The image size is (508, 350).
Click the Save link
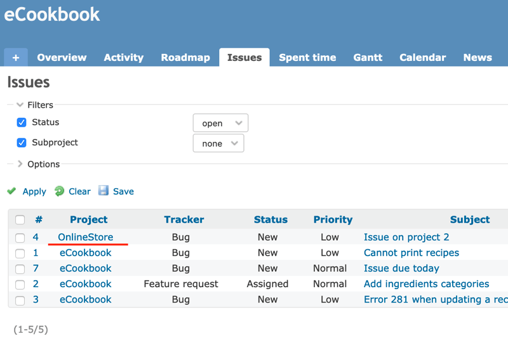(x=123, y=191)
